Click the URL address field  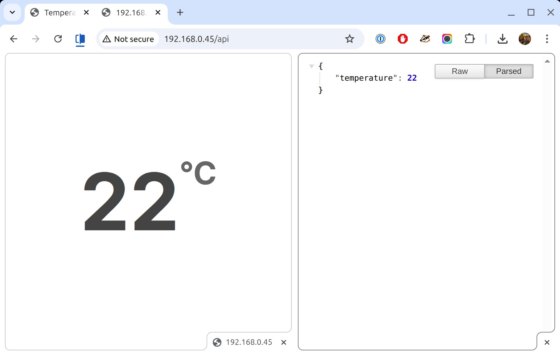pyautogui.click(x=247, y=39)
